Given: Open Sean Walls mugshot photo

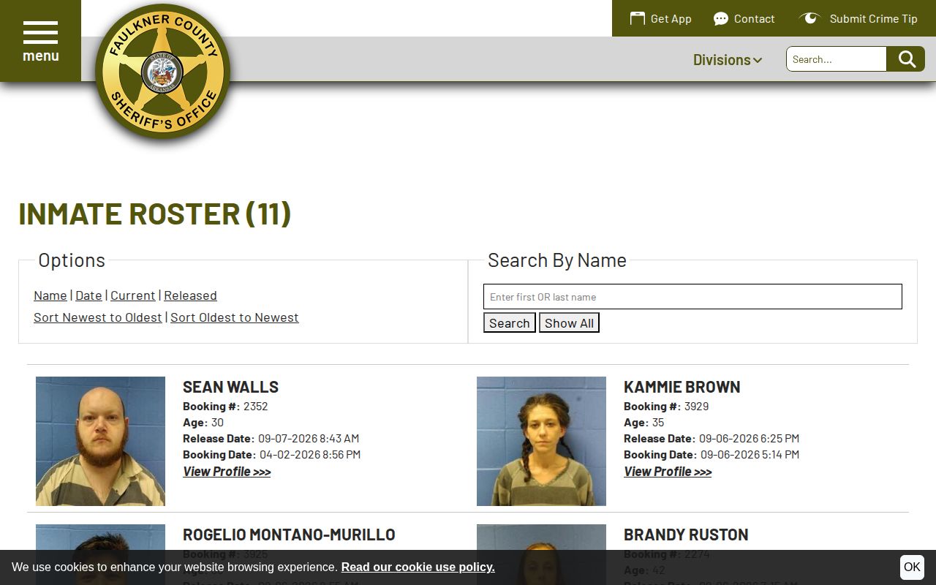Looking at the screenshot, I should (100, 441).
